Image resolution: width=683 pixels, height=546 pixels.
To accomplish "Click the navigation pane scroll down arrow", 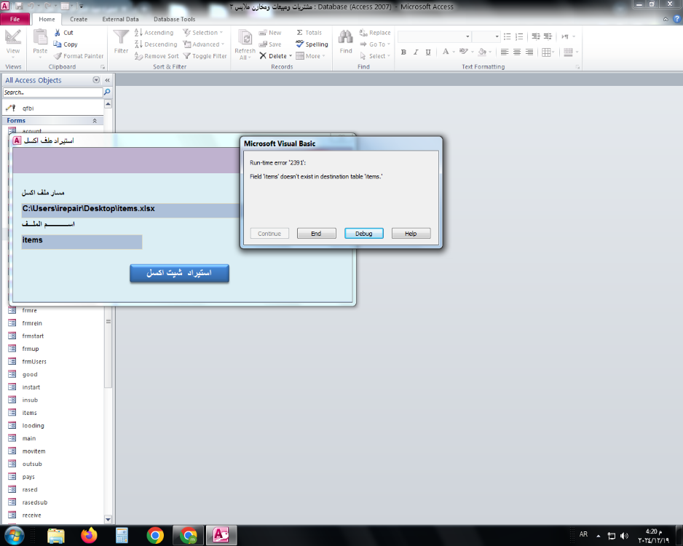I will click(x=108, y=519).
